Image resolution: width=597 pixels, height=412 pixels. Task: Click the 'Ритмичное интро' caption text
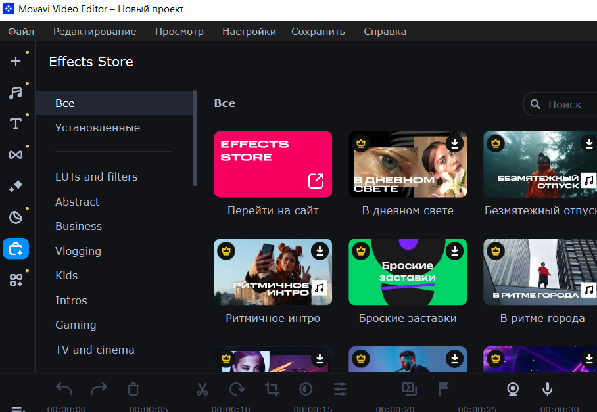pyautogui.click(x=273, y=318)
